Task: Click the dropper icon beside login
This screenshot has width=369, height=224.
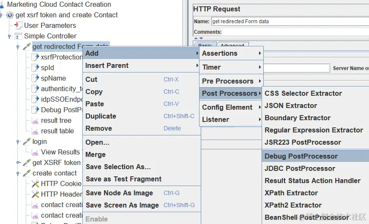Action: pyautogui.click(x=27, y=142)
